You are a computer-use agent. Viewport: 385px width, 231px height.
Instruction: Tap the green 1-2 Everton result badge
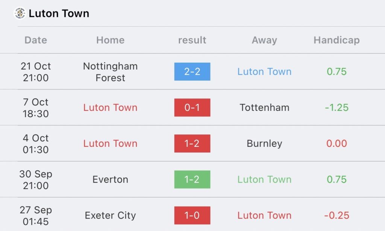[x=192, y=180]
